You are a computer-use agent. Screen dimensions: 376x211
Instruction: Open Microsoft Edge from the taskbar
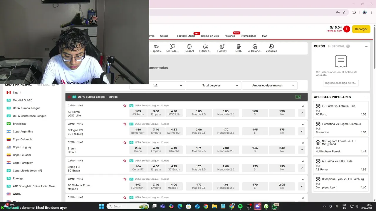(x=180, y=206)
